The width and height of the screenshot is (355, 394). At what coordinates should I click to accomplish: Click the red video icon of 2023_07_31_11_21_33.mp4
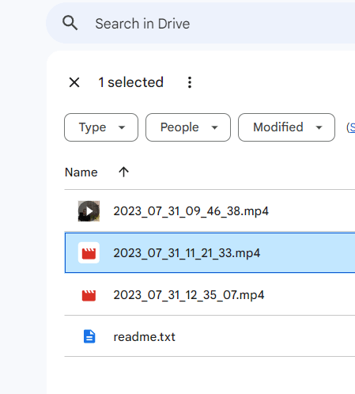(x=89, y=253)
